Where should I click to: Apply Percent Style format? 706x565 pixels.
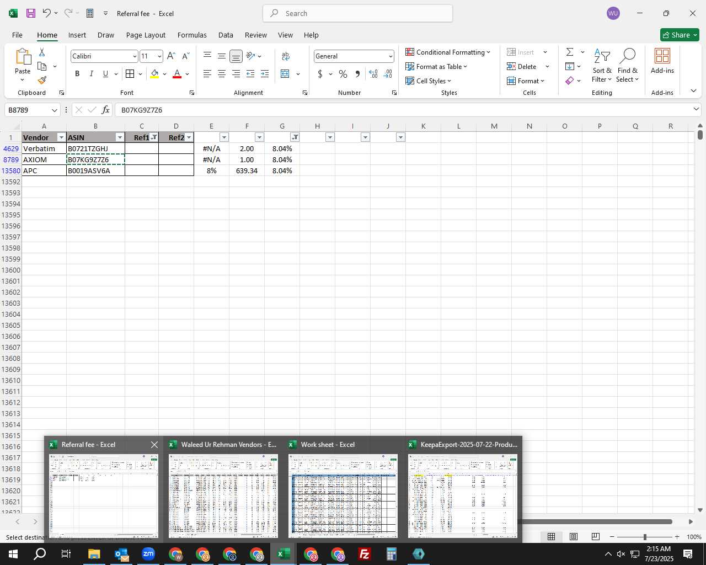click(x=343, y=74)
